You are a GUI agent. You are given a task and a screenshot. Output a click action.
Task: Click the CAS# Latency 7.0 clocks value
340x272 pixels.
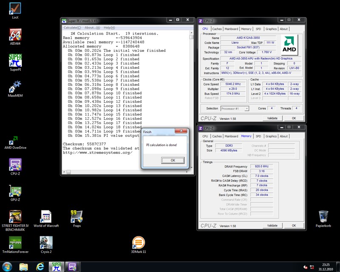(262, 176)
